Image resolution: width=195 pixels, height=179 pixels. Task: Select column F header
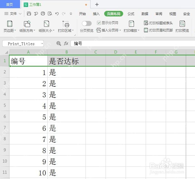(156, 52)
